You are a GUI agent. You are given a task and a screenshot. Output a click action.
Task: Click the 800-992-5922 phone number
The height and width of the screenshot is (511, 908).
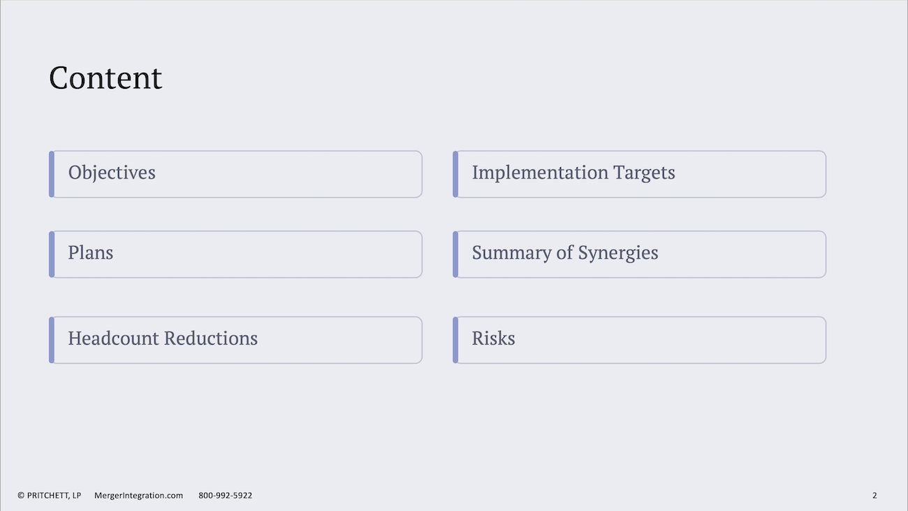pos(225,496)
